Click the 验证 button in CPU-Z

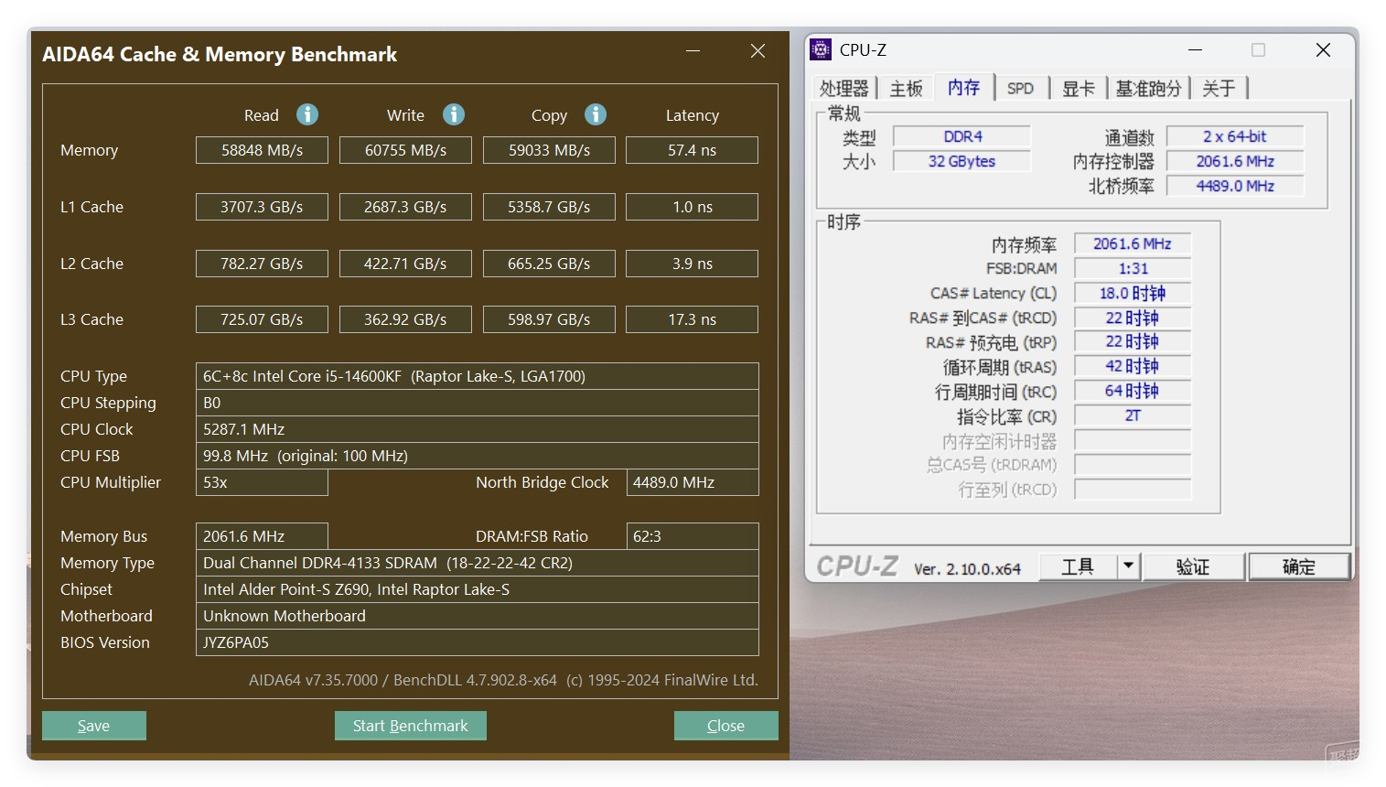click(1193, 566)
